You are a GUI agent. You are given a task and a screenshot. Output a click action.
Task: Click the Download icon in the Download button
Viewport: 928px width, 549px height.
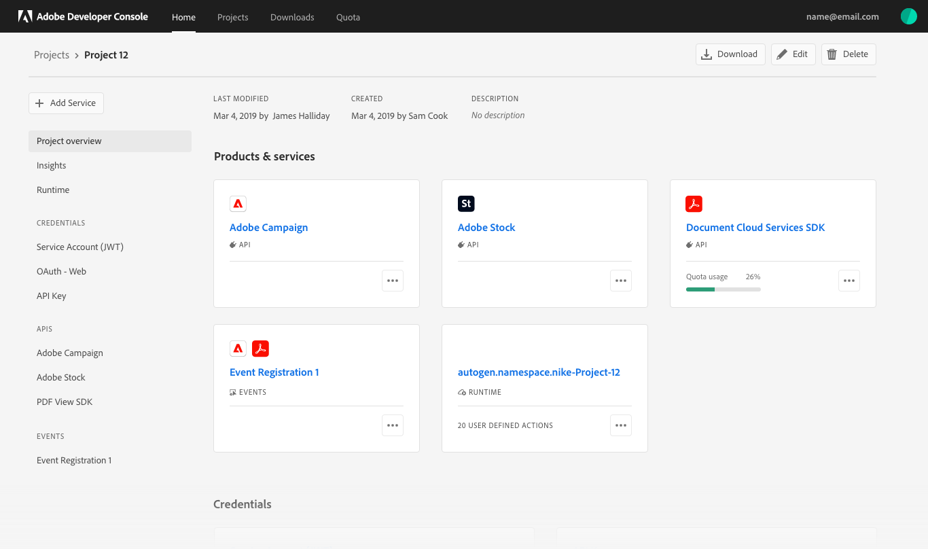(x=708, y=54)
